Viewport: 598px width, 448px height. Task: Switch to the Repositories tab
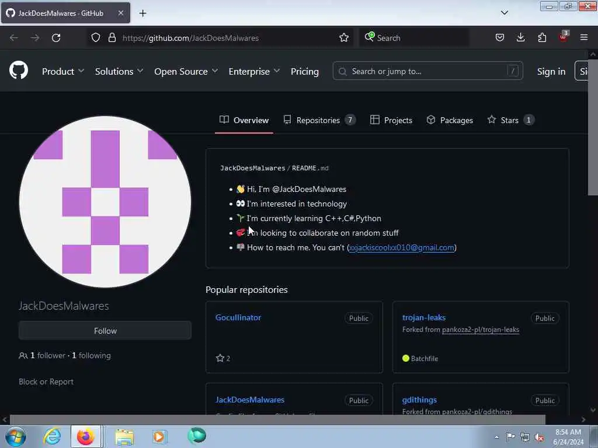pyautogui.click(x=319, y=120)
